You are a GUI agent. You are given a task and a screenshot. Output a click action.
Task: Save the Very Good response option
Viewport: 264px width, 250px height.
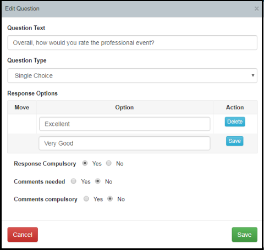pyautogui.click(x=235, y=141)
